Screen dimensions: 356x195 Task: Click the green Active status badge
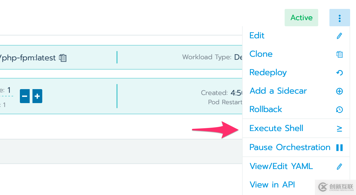pos(301,18)
